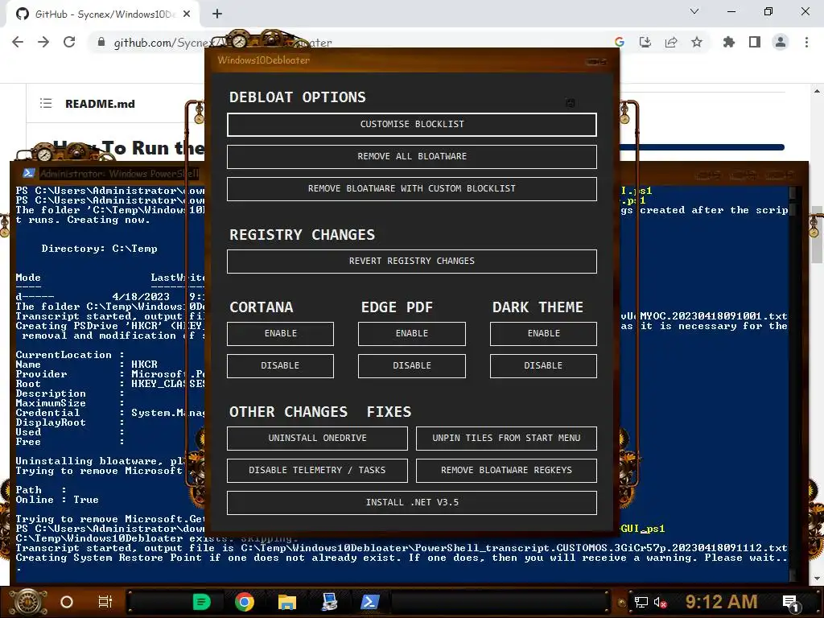Click Remove All Bloatware
824x618 pixels.
pyautogui.click(x=411, y=157)
